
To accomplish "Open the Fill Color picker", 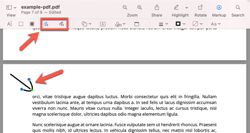I will pyautogui.click(x=198, y=24).
